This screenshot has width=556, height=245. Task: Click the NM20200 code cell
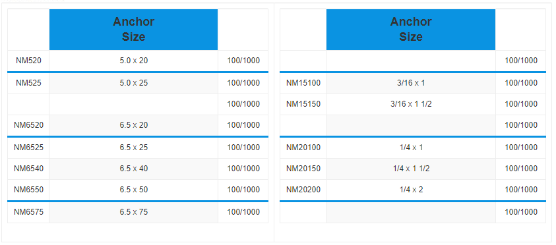[303, 190]
